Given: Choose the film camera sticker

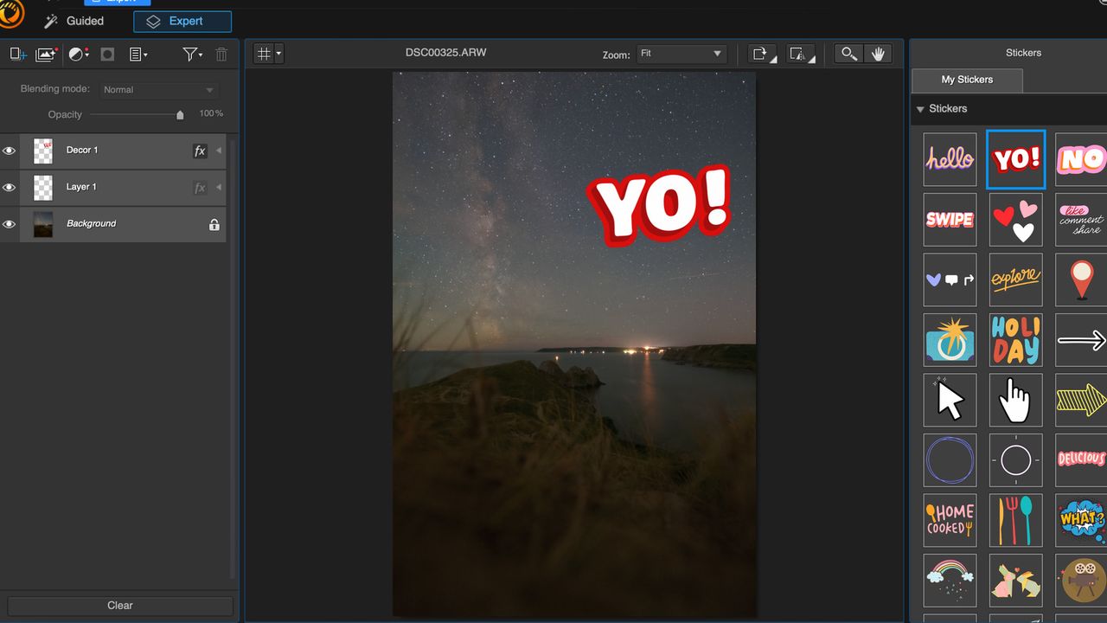Looking at the screenshot, I should [x=1081, y=581].
